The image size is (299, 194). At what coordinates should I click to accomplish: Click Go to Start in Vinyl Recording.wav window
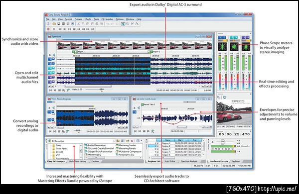tap(50, 131)
